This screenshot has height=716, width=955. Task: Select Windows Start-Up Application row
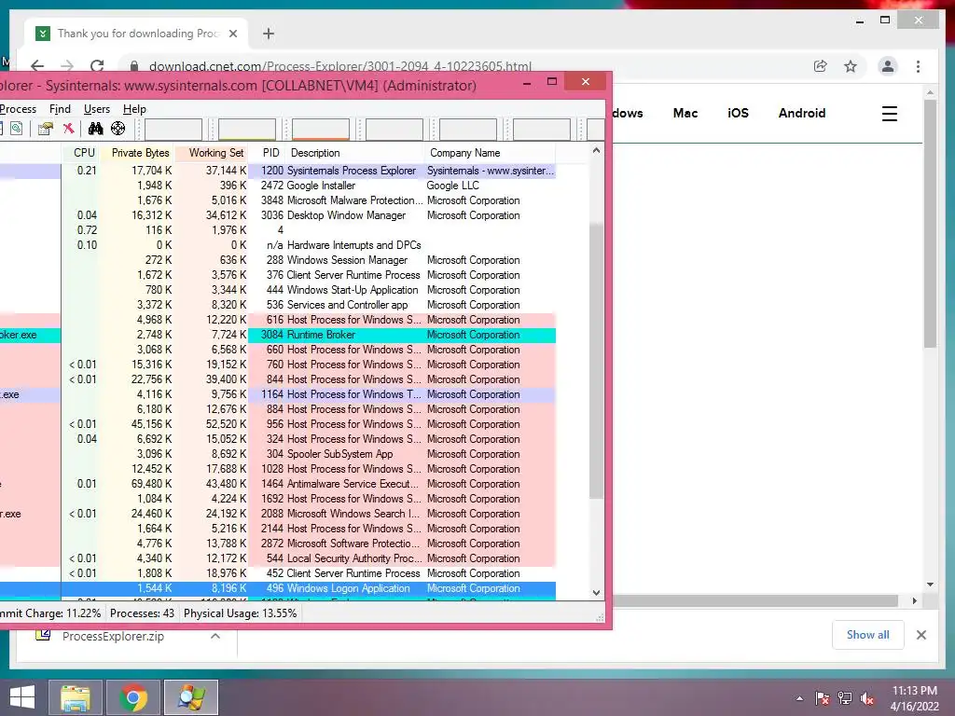click(x=278, y=290)
